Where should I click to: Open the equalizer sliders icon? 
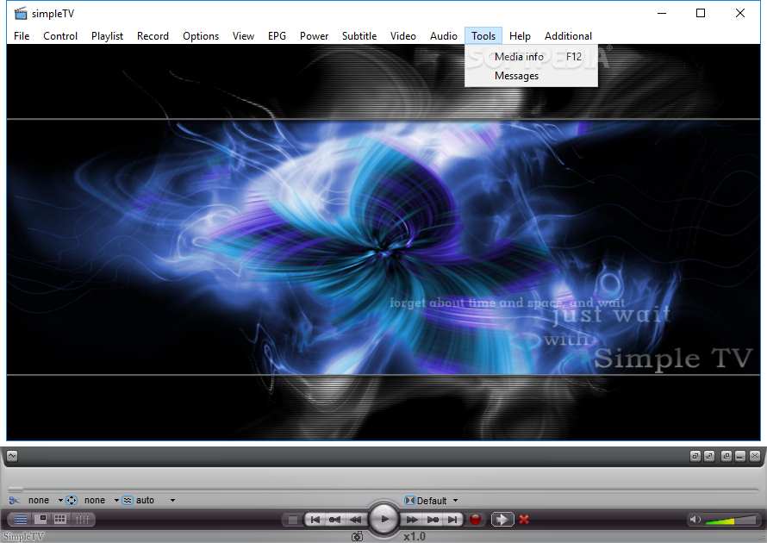tap(82, 519)
